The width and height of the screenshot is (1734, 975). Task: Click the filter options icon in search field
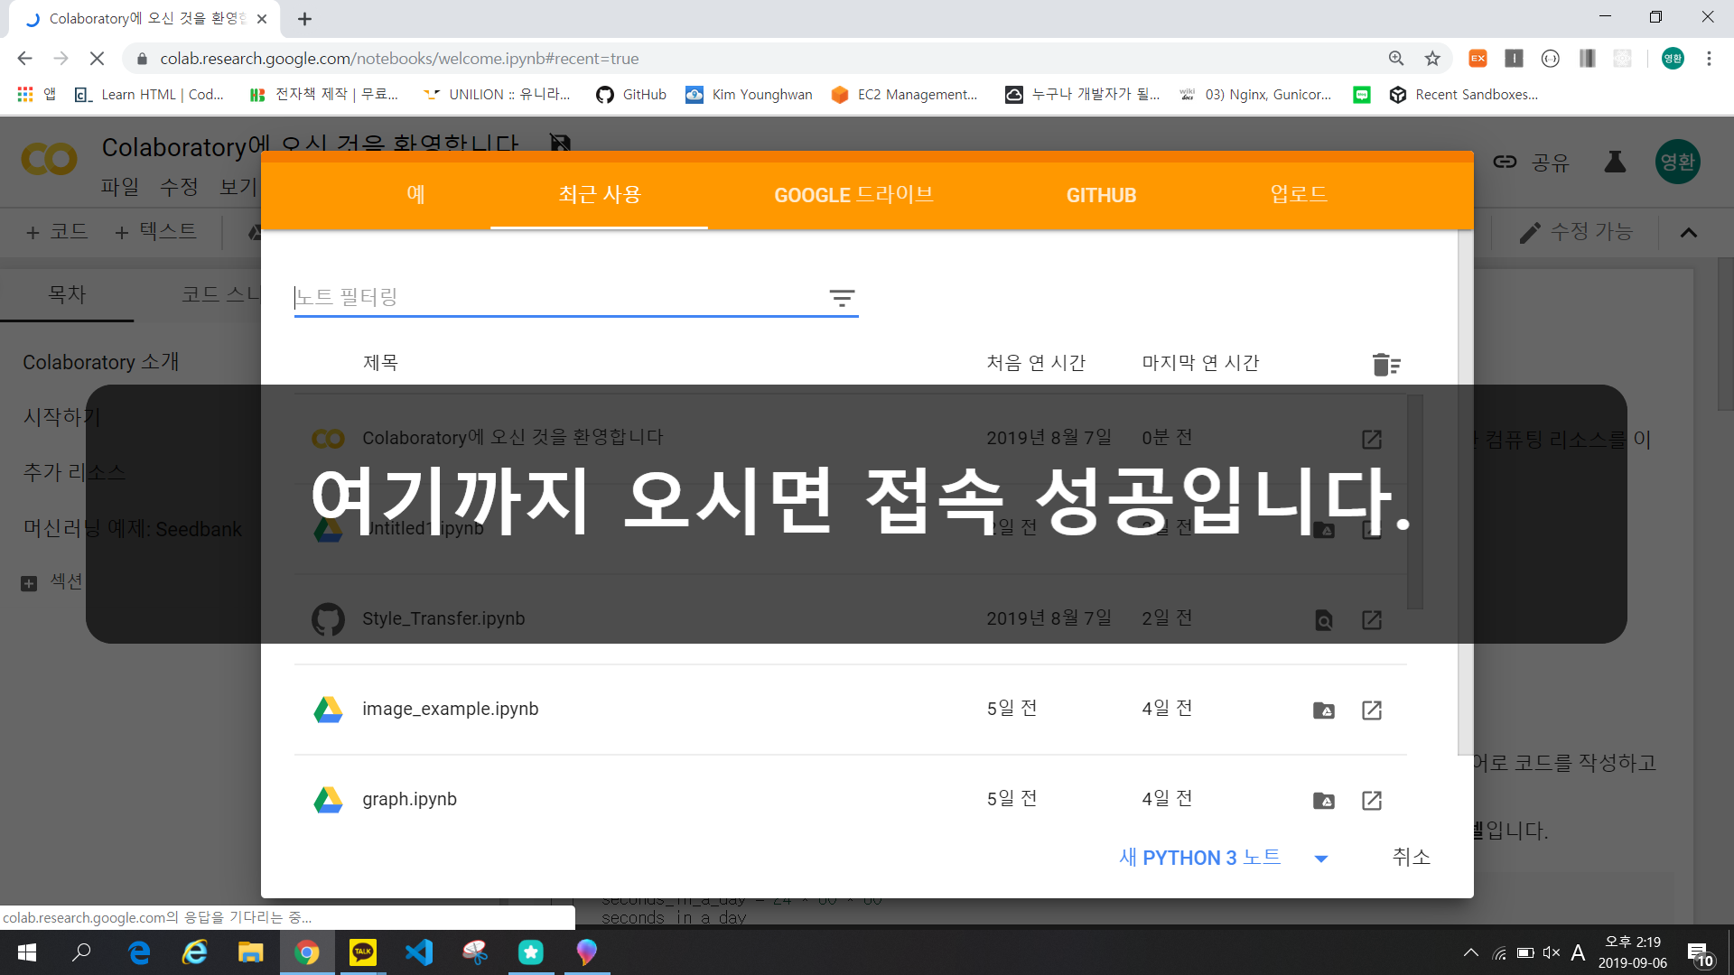[841, 298]
